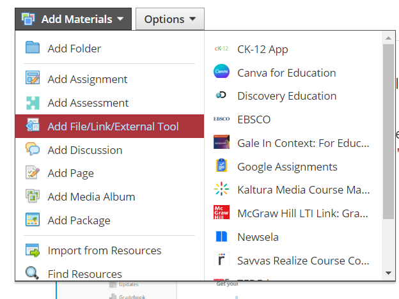Screen dimensions: 399x299
Task: Click the Add Folder icon
Action: click(33, 47)
